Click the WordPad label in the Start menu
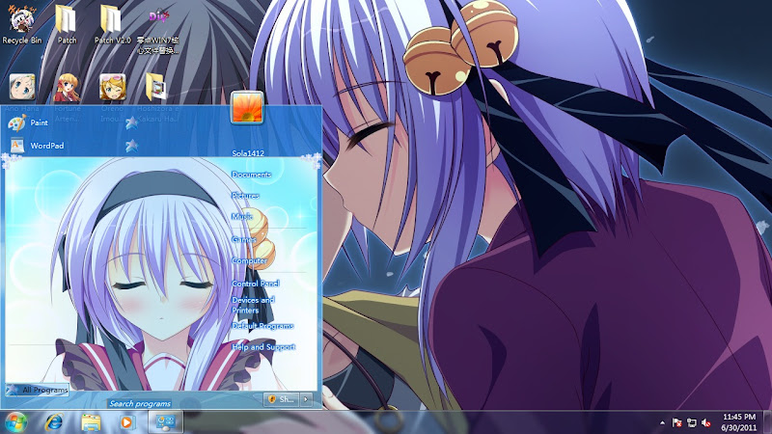 pyautogui.click(x=47, y=146)
